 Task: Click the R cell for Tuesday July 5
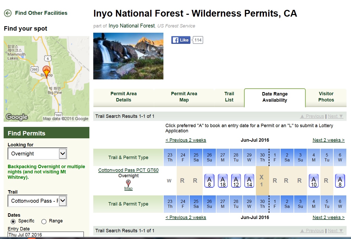point(326,181)
